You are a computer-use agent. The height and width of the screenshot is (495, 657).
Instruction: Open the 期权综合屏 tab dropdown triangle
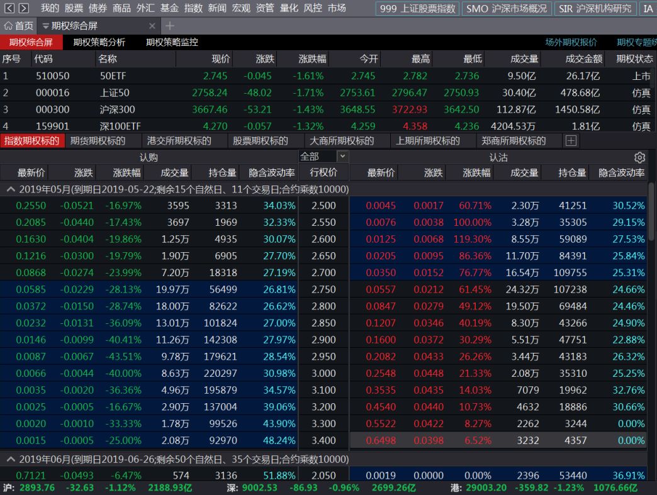45,26
